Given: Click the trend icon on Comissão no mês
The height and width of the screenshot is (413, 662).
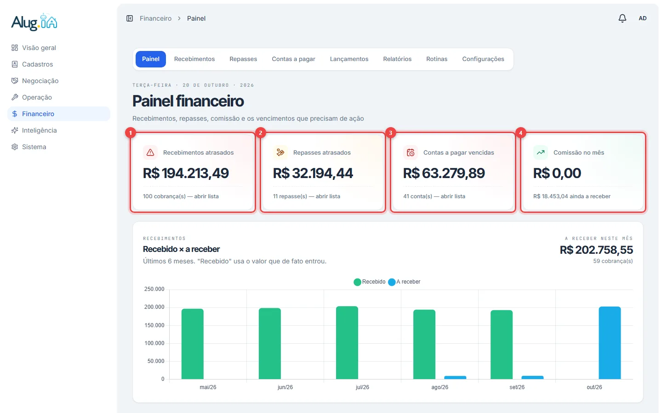Looking at the screenshot, I should (541, 152).
